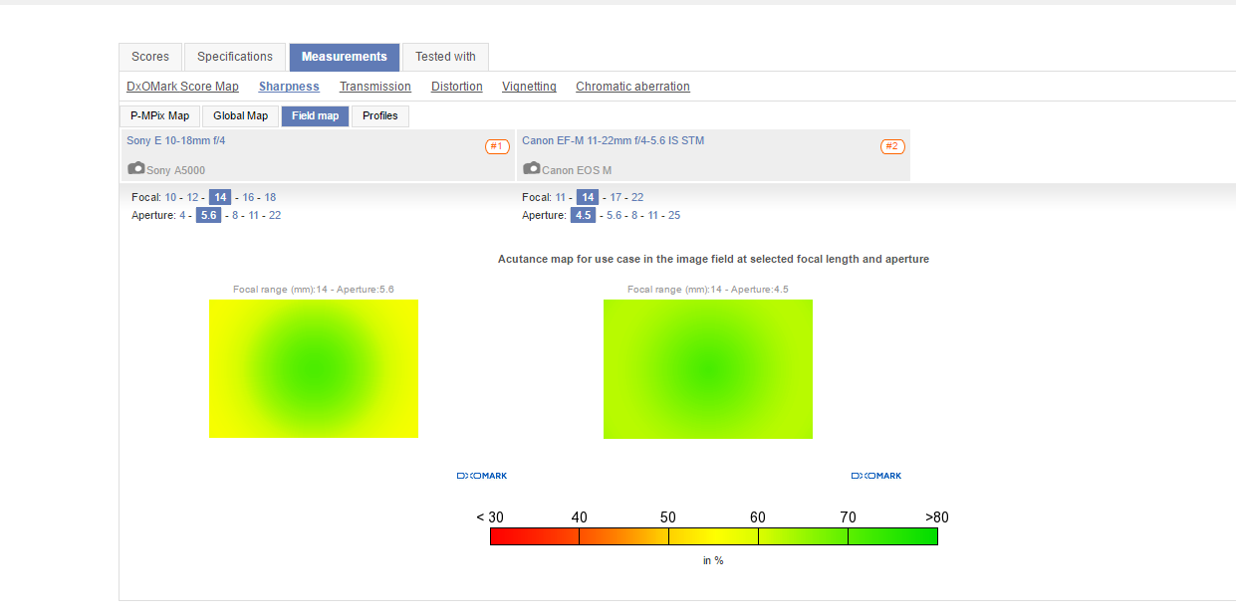
Task: Select the Sharpness measurement link
Action: pyautogui.click(x=289, y=87)
